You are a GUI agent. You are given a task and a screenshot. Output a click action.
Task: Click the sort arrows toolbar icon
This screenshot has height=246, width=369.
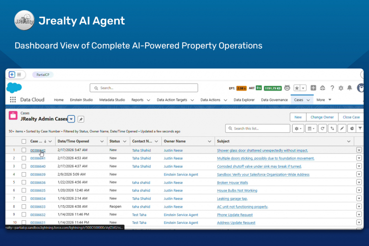(332, 128)
